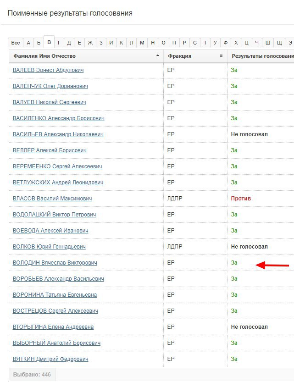The height and width of the screenshot is (382, 294).
Task: Click Не голосовал in ВТОРЫГИНА row
Action: [249, 327]
